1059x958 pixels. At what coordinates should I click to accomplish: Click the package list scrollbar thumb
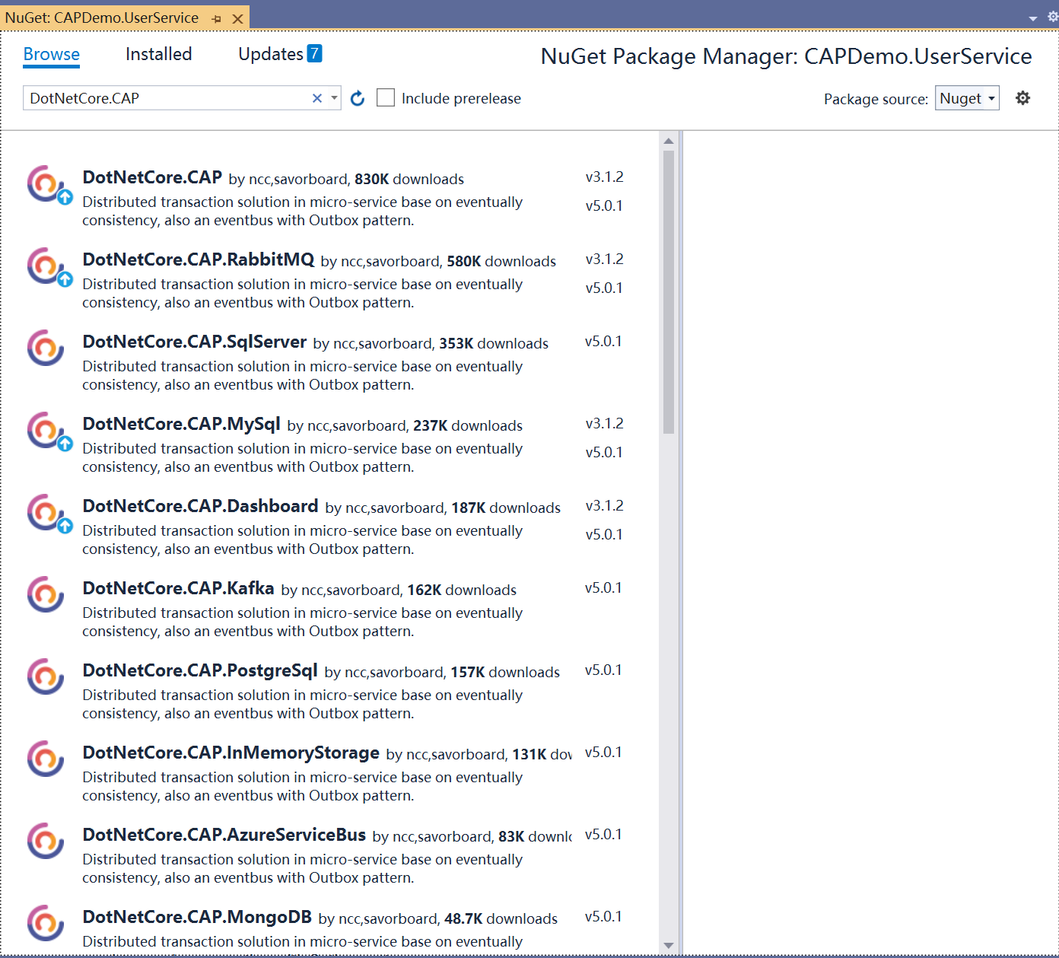[x=669, y=292]
